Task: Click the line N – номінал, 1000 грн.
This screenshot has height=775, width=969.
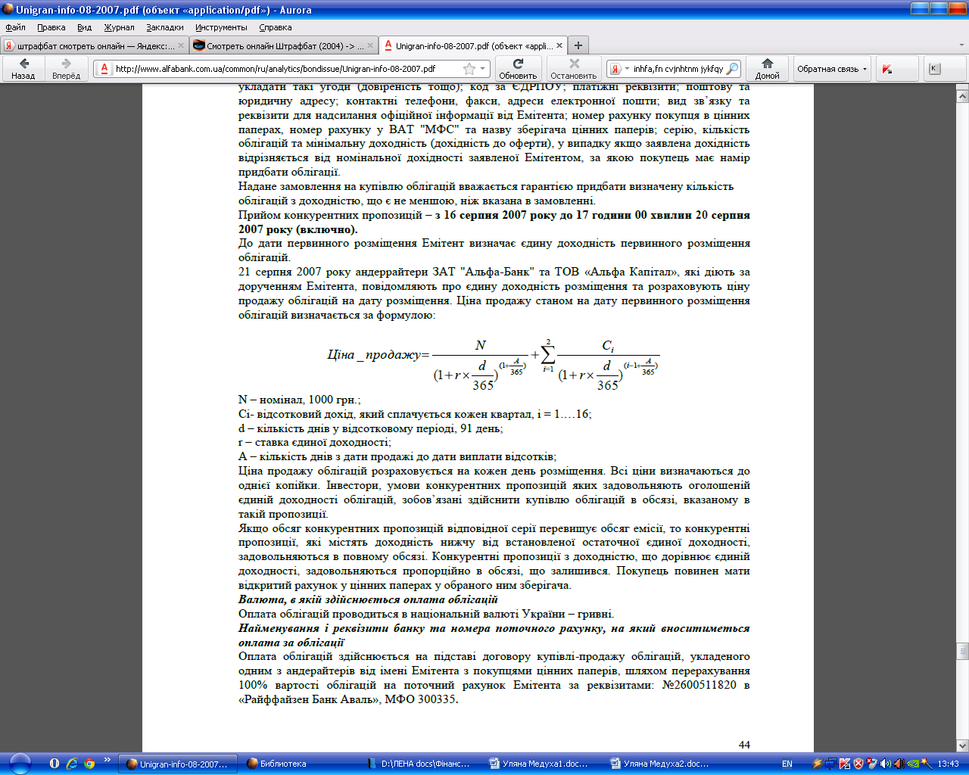Action: click(300, 400)
